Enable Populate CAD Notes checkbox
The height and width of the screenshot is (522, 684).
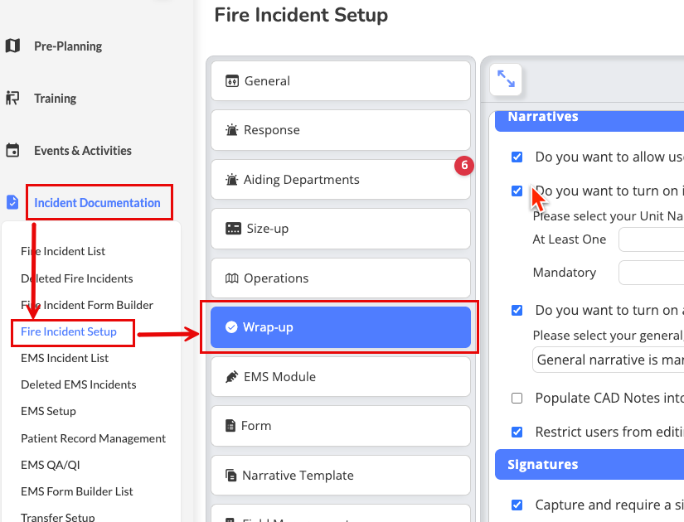tap(517, 399)
